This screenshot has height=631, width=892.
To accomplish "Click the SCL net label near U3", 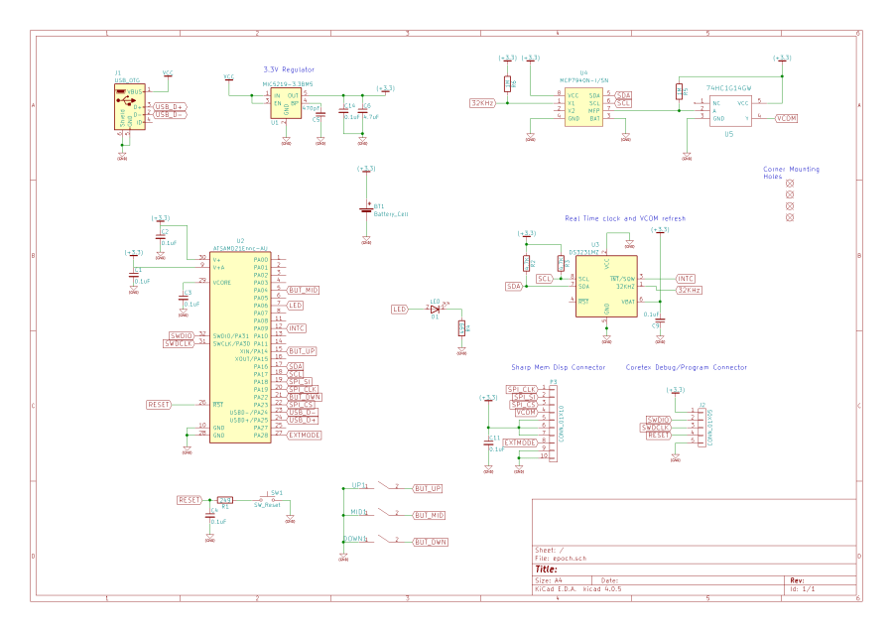I will [x=544, y=279].
